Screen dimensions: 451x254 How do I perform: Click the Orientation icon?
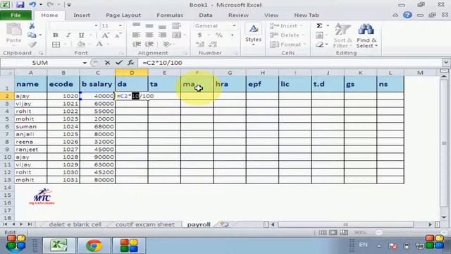click(166, 44)
